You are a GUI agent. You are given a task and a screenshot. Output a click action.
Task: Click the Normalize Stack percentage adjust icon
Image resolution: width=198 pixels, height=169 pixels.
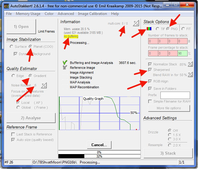[190, 64]
